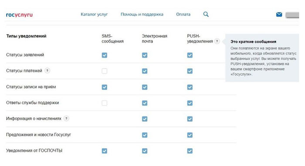The height and width of the screenshot is (166, 305).
Task: Open Оплата menu
Action: (183, 14)
